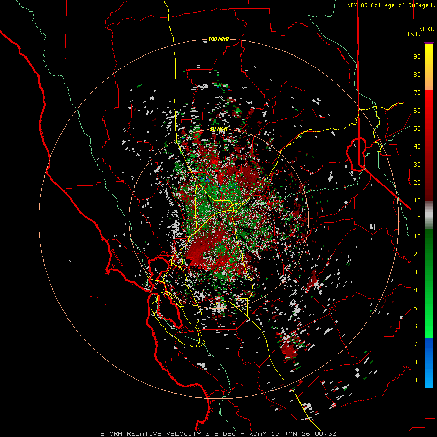This screenshot has height=437, width=437.
Task: Click the 0 value on velocity scale
Action: (x=419, y=218)
